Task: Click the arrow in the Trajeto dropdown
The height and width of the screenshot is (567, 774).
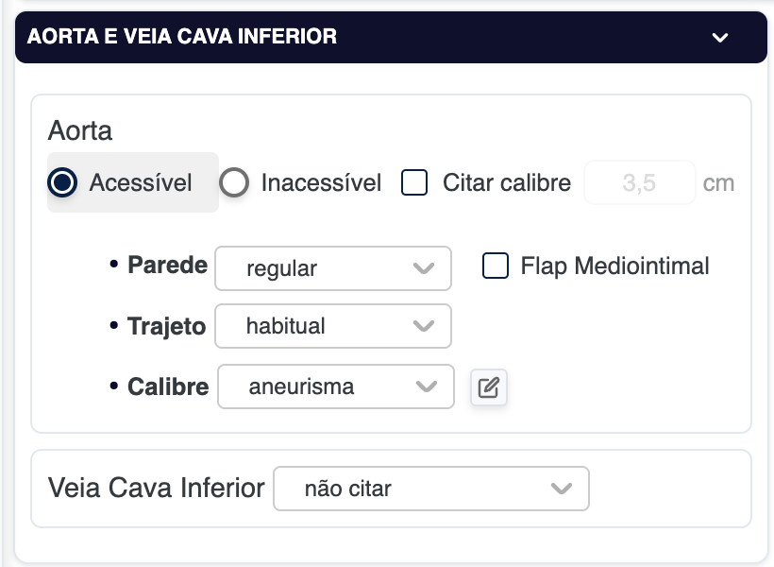Action: [424, 326]
